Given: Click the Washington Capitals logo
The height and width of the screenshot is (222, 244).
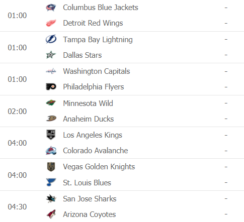Looking at the screenshot, I should [51, 71].
